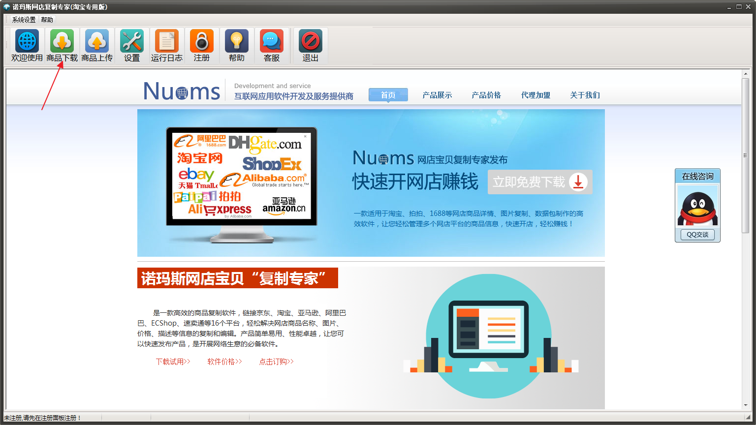
Task: Click the 诺玛斯网店宝贝 复制专家 red heading
Action: tap(238, 278)
